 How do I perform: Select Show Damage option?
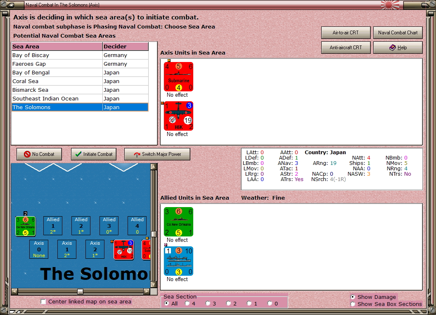pos(353,297)
